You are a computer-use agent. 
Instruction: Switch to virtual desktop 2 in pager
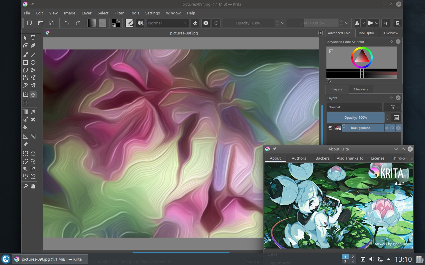352,257
